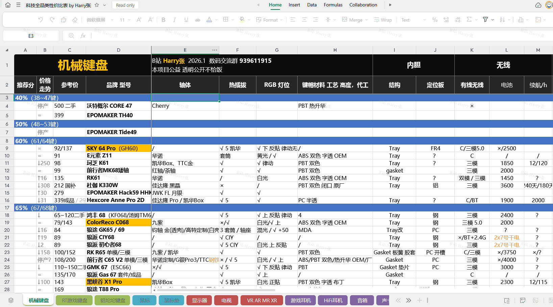Open the Data ribbon tab
The height and width of the screenshot is (307, 553).
[312, 5]
